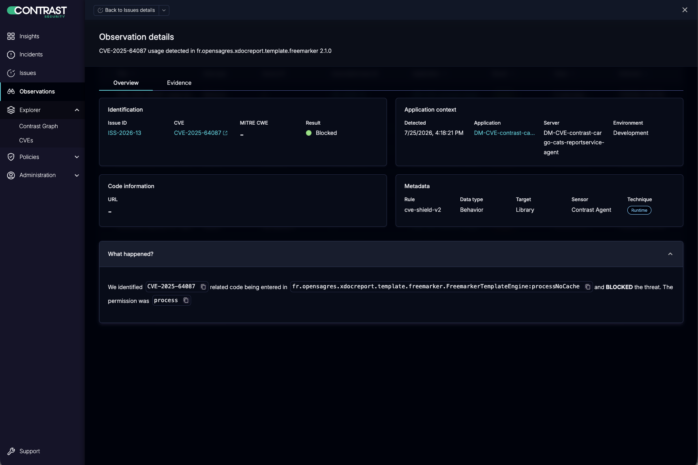Expand the Policies menu
Image resolution: width=698 pixels, height=465 pixels.
pos(77,157)
